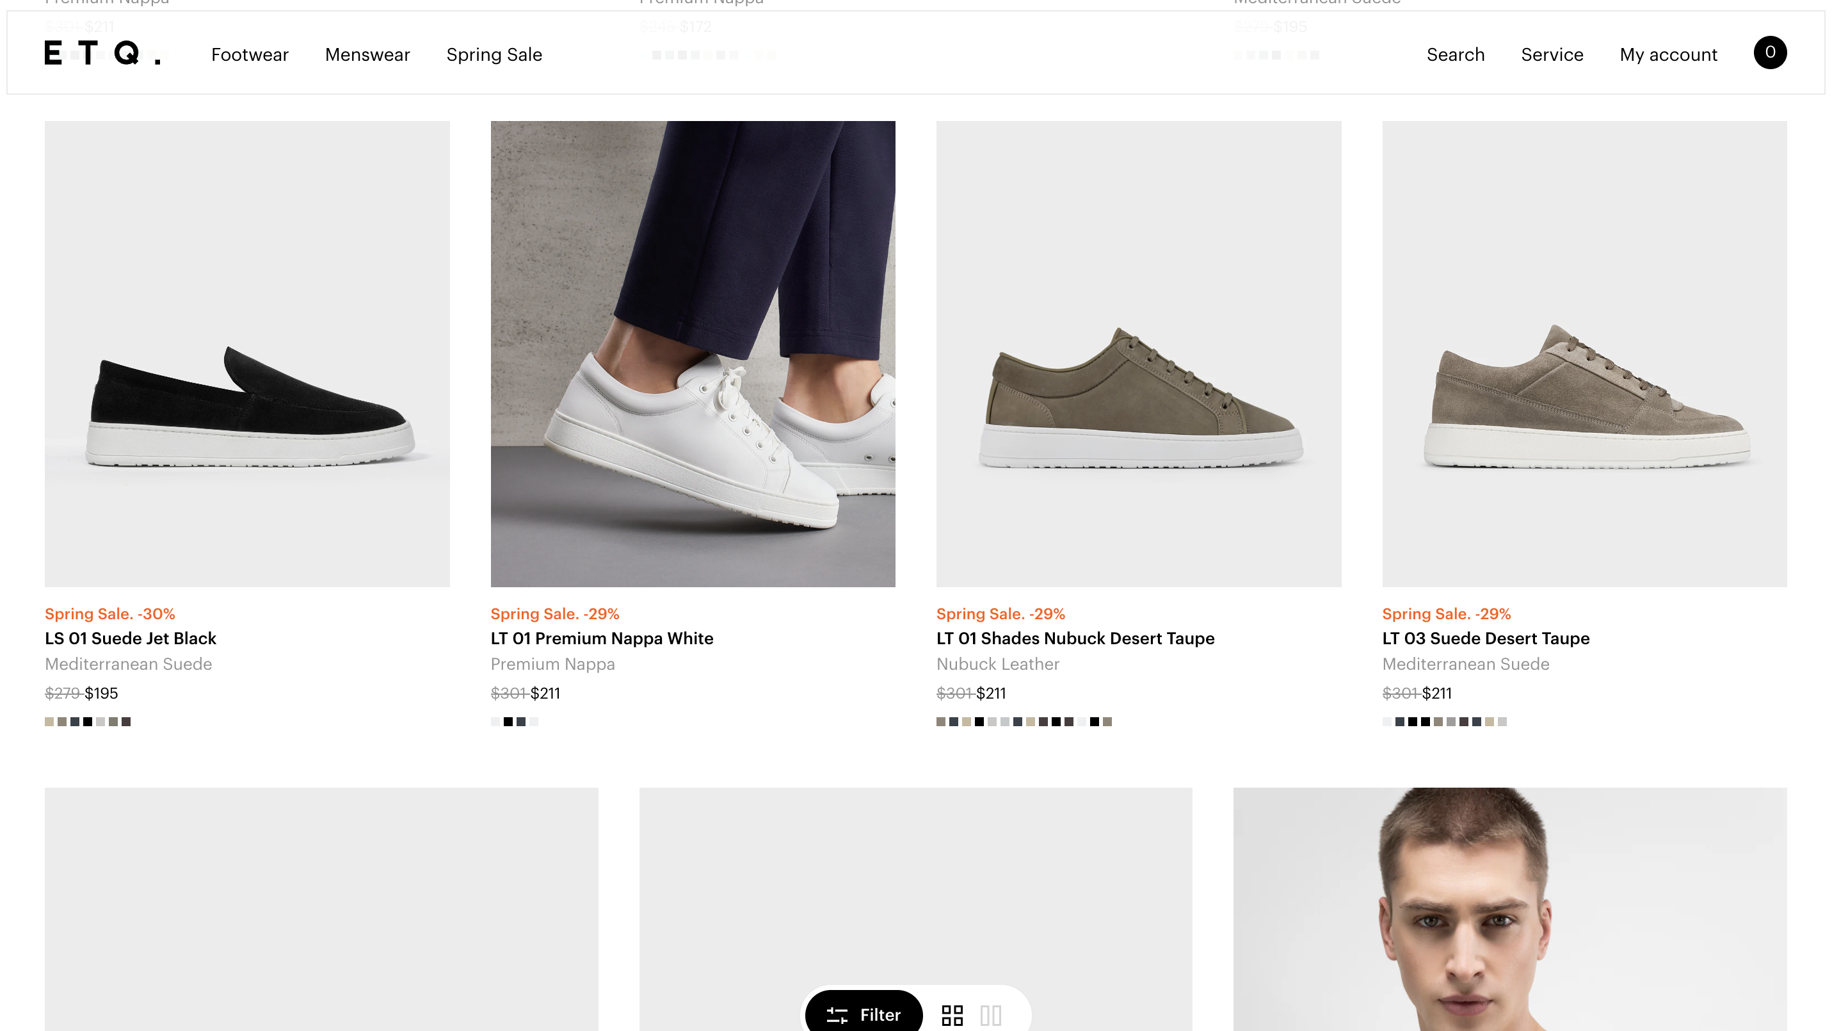Open the Footwear menu
This screenshot has height=1031, width=1832.
click(250, 55)
